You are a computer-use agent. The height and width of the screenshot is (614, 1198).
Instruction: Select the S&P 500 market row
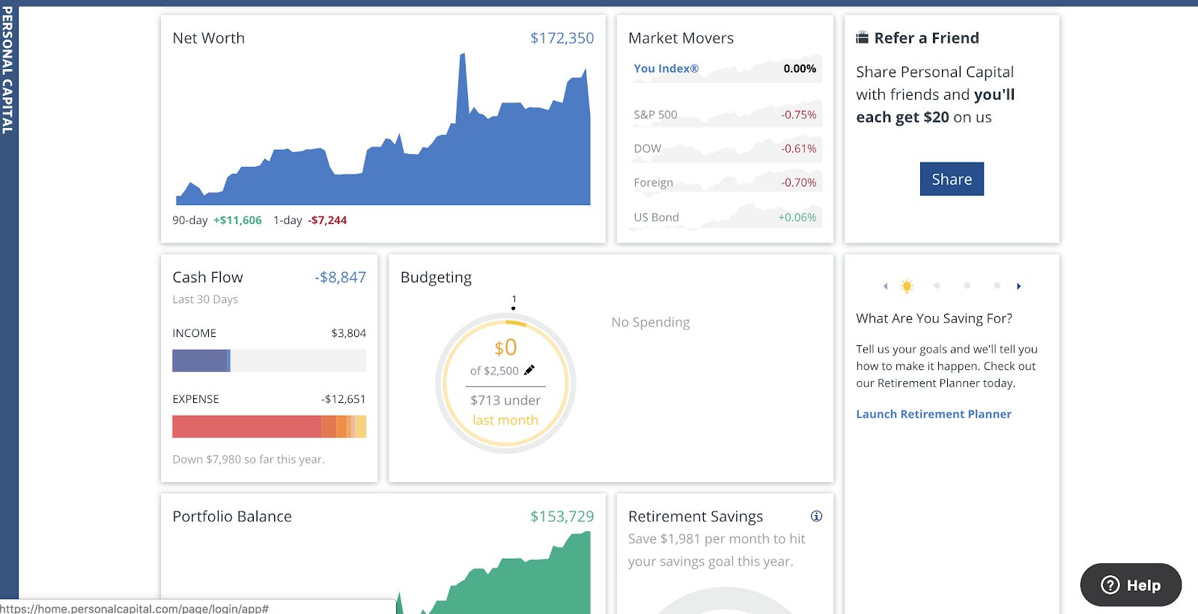pos(725,115)
